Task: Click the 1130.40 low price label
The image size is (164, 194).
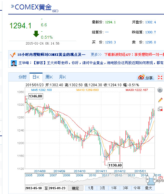Action: (115, 165)
